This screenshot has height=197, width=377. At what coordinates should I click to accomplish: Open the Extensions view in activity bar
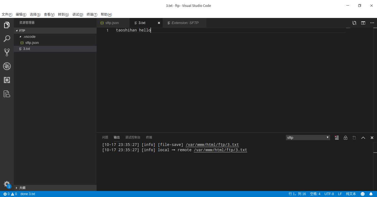7,80
